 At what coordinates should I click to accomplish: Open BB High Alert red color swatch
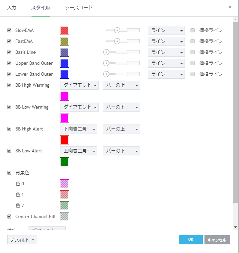coord(64,140)
